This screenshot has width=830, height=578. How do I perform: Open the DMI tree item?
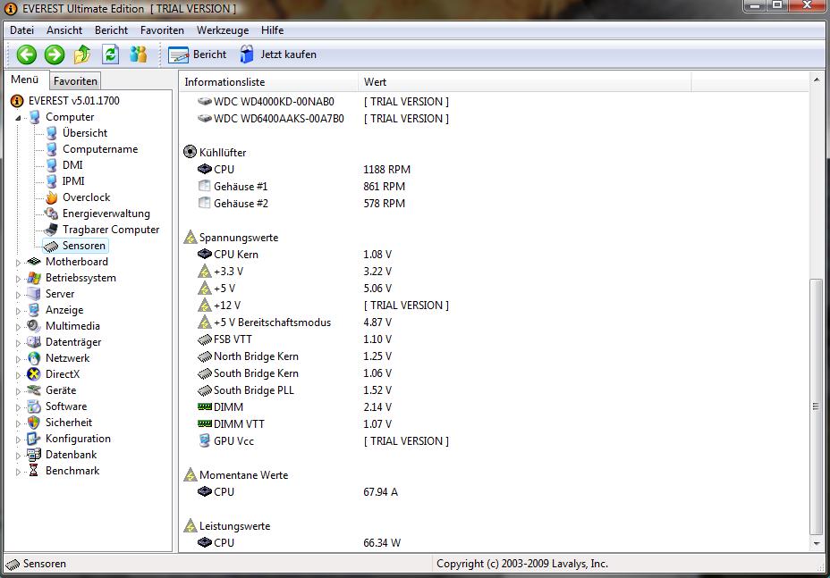(72, 165)
